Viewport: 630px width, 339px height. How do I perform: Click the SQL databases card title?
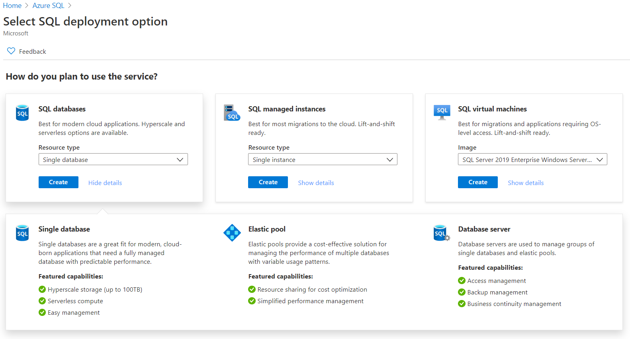pos(62,109)
